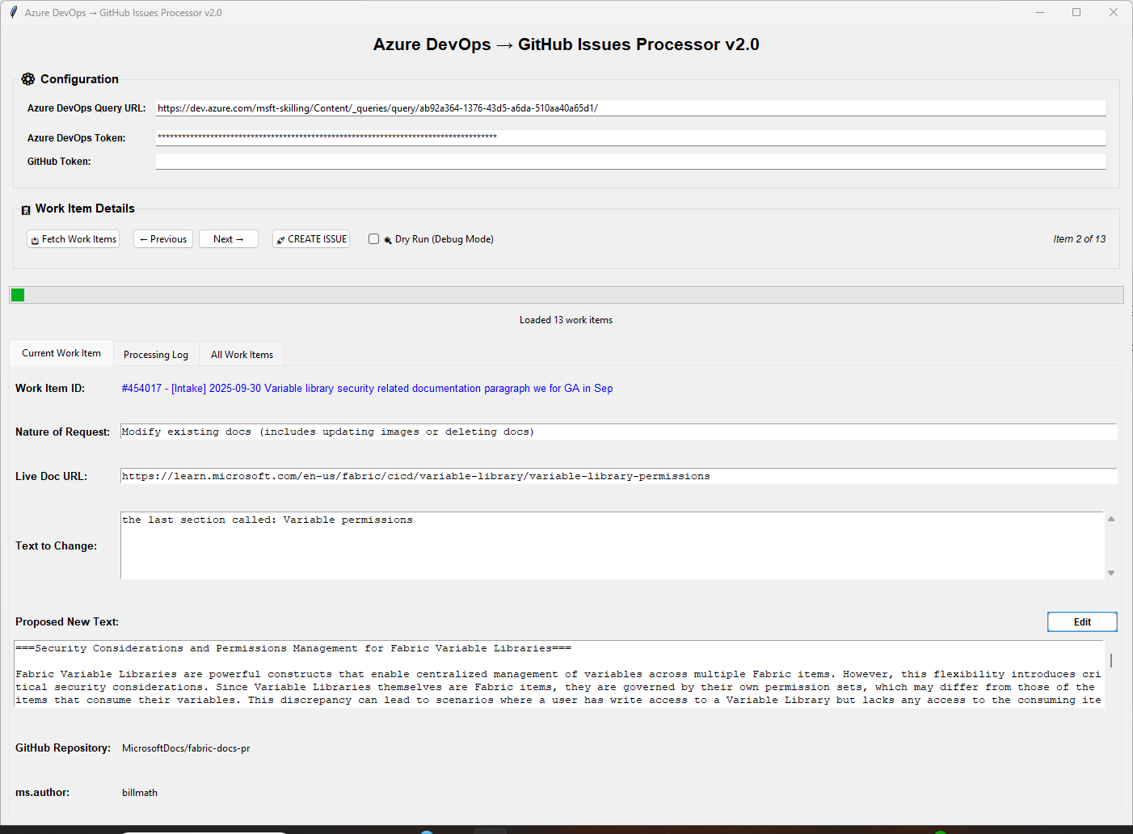Click the clipboard icon beside Work Item Details
1133x834 pixels.
point(26,210)
